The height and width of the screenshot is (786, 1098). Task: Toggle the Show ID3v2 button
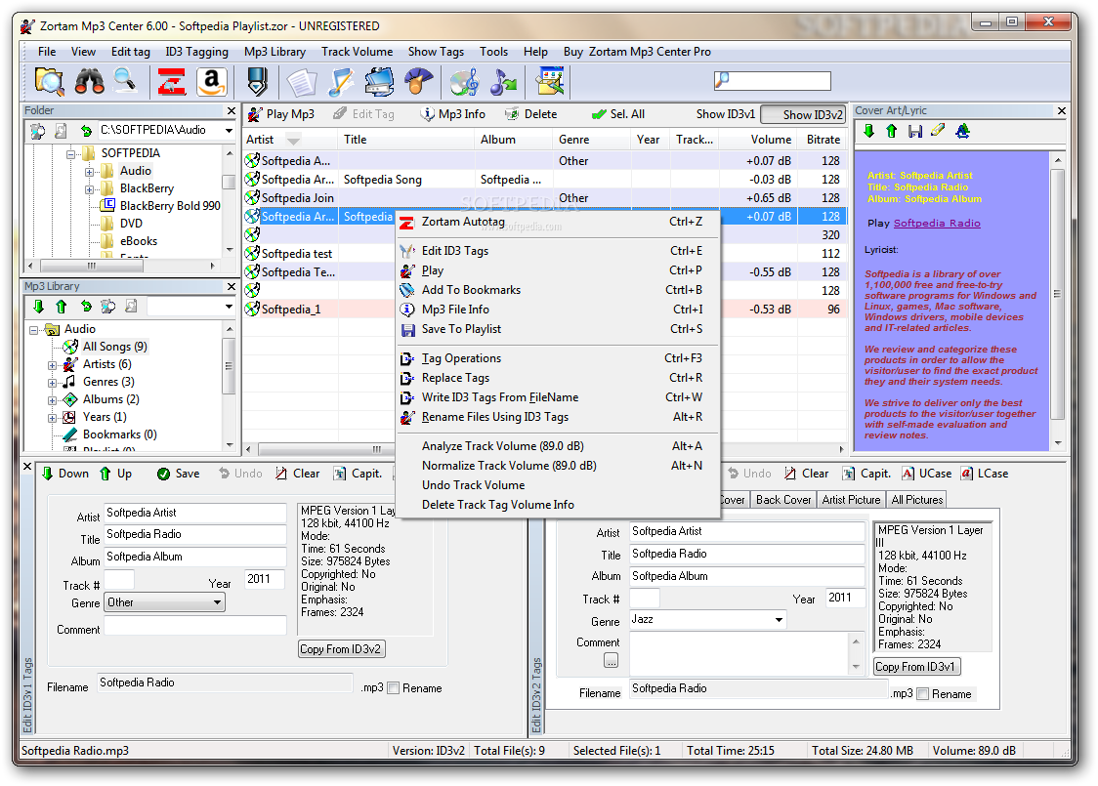(x=803, y=115)
